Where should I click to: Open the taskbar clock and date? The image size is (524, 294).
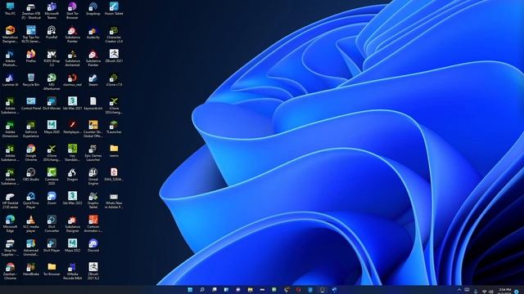[504, 291]
